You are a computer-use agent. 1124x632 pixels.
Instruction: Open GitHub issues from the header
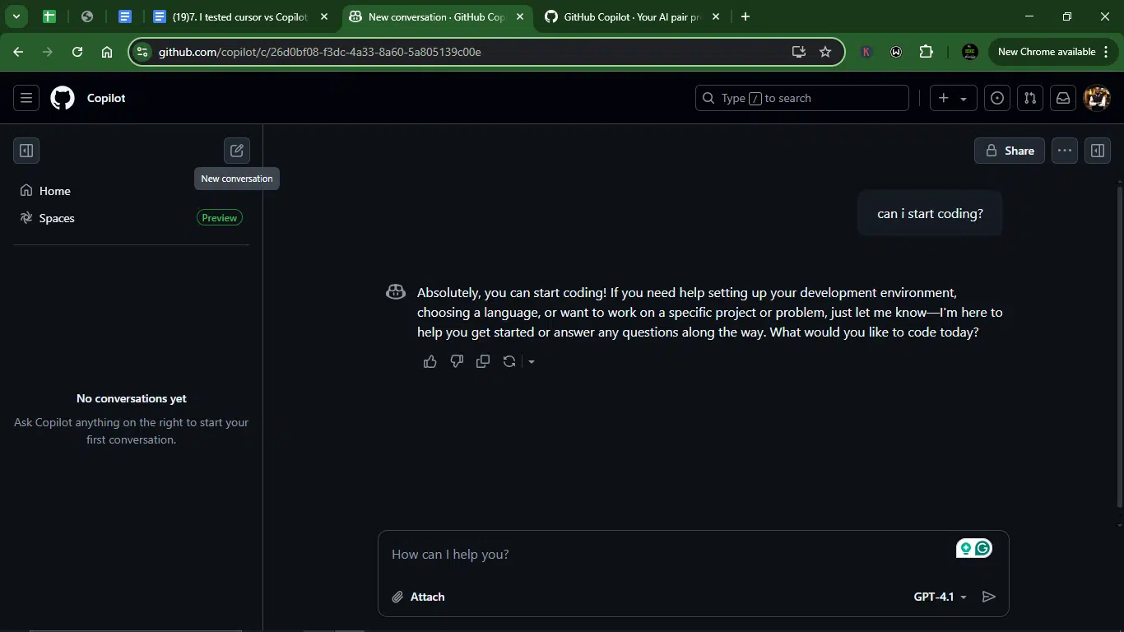click(997, 98)
